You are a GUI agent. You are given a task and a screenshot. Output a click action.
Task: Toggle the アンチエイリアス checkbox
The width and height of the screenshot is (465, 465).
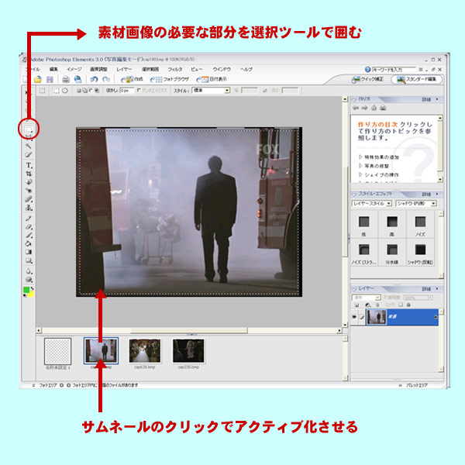[x=139, y=91]
